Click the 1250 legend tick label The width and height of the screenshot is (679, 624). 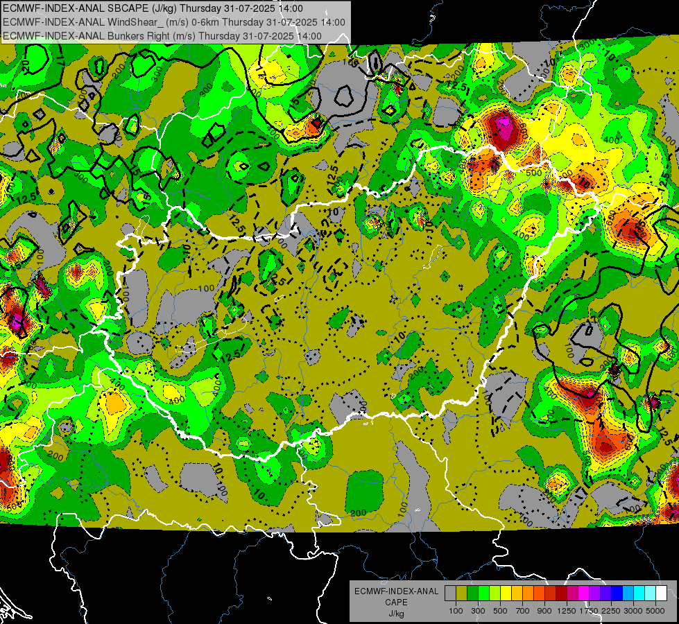click(x=567, y=611)
